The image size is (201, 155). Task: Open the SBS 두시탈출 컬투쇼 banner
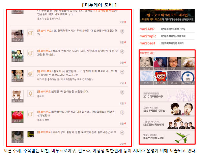tap(167, 109)
